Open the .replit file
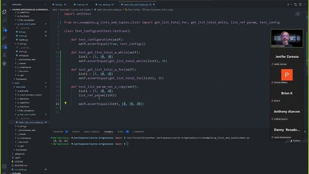 29,158
